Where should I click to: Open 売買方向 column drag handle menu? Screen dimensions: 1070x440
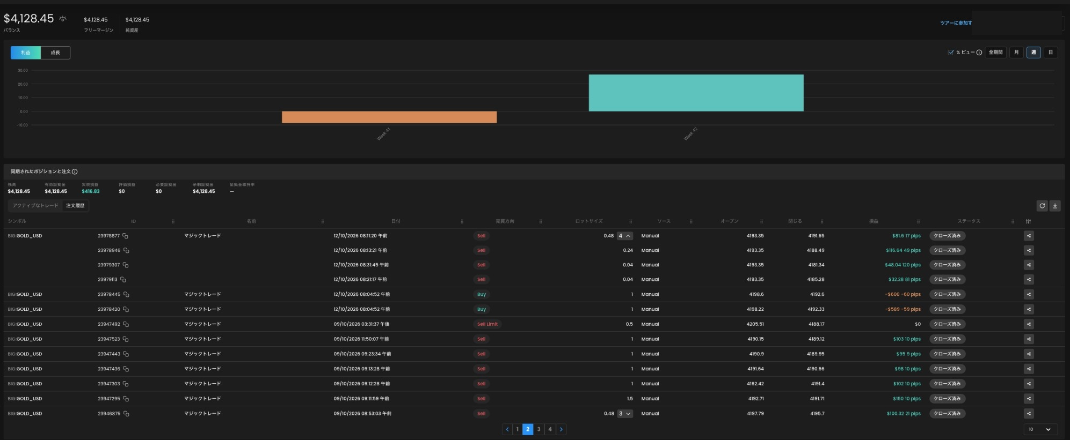[541, 221]
